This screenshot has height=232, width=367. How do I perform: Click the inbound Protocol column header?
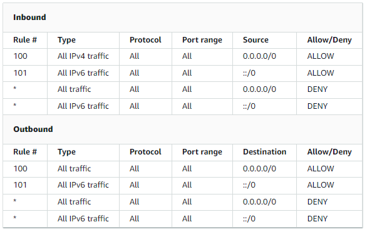tap(145, 40)
